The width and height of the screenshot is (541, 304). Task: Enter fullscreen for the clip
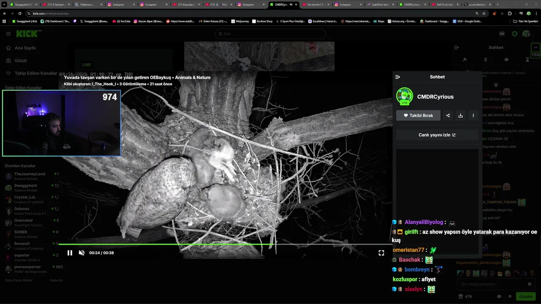pyautogui.click(x=381, y=253)
